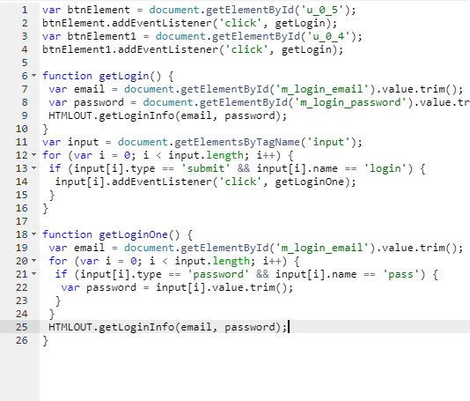Place cursor in 'm_login_password' string
This screenshot has height=401, width=470.
[x=350, y=102]
